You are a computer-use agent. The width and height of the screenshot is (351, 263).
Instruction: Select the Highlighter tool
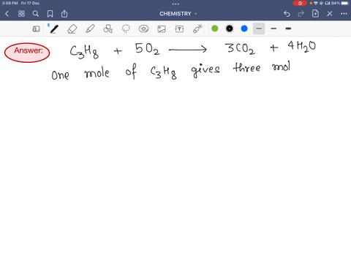tap(90, 29)
